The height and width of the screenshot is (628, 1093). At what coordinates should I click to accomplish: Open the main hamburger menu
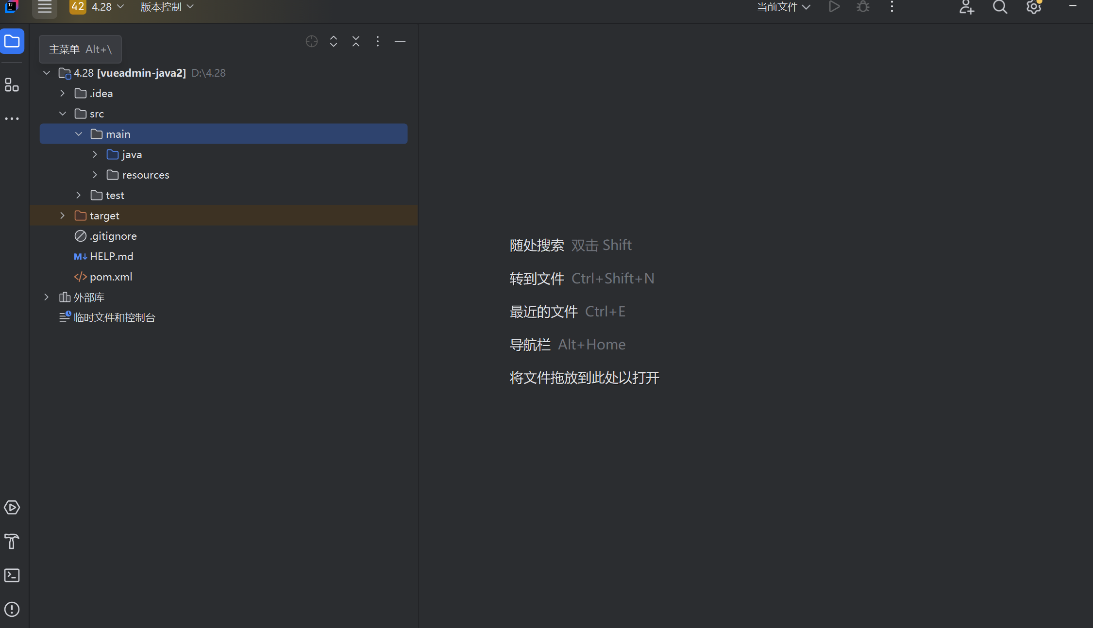45,7
